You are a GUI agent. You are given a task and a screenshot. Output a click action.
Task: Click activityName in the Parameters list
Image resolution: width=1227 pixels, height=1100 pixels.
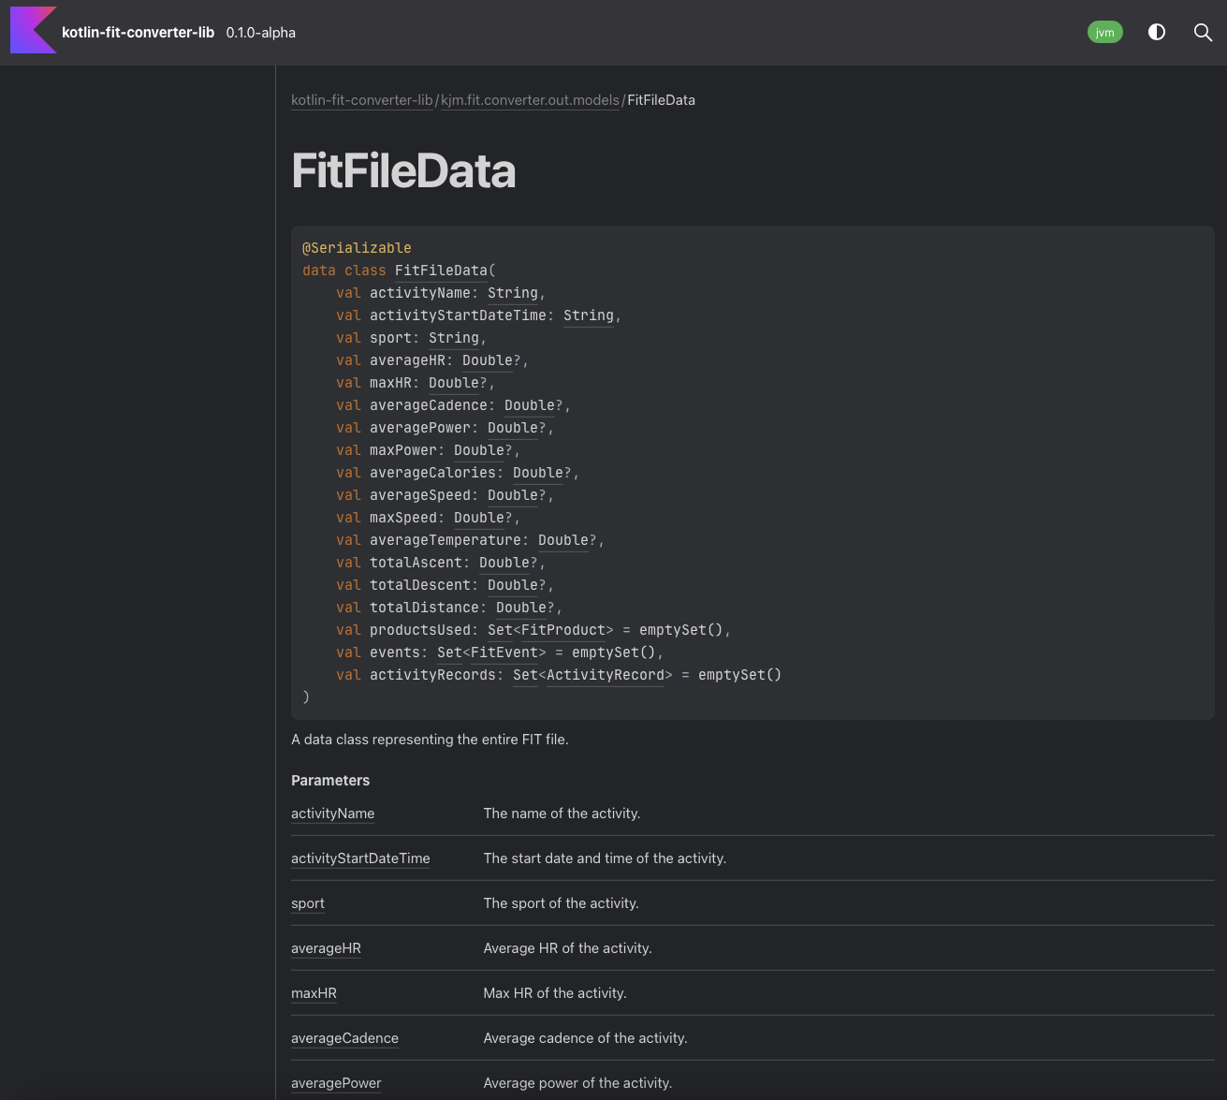tap(333, 814)
